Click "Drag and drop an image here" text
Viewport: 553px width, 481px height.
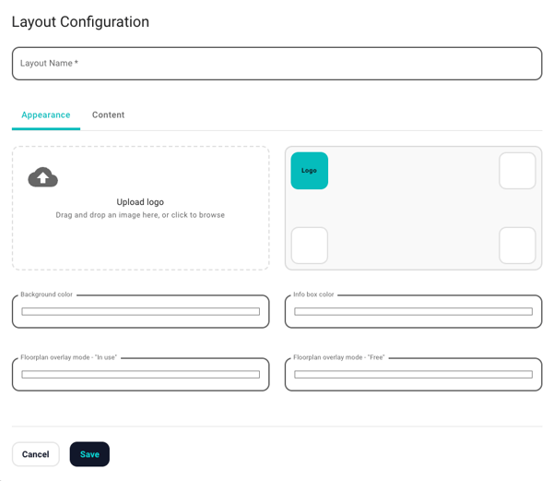pyautogui.click(x=140, y=215)
